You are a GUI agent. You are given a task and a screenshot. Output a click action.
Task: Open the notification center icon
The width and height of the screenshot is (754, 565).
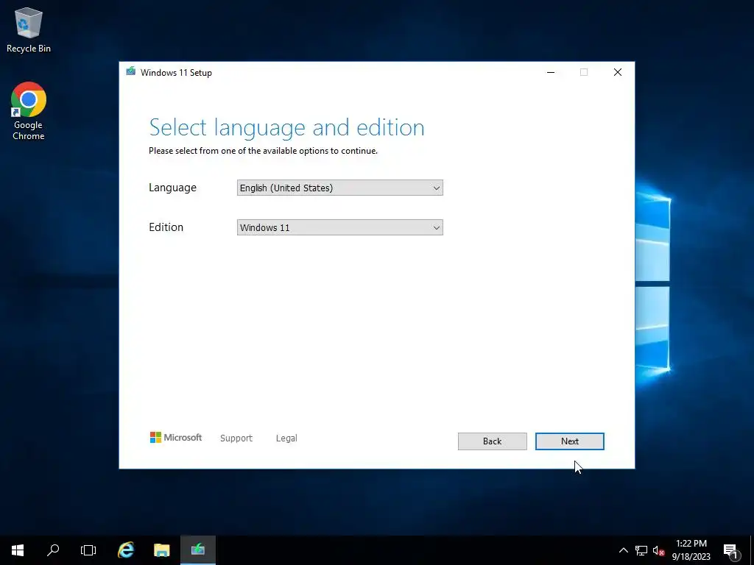pyautogui.click(x=731, y=550)
